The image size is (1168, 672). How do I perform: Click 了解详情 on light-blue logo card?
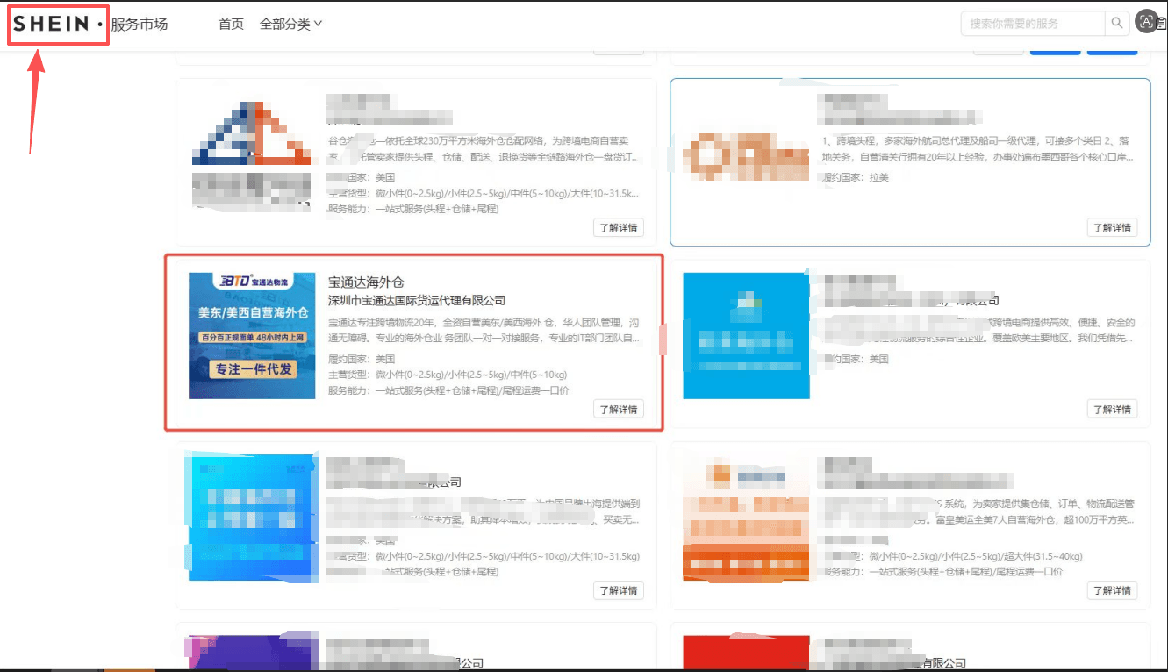click(1112, 409)
